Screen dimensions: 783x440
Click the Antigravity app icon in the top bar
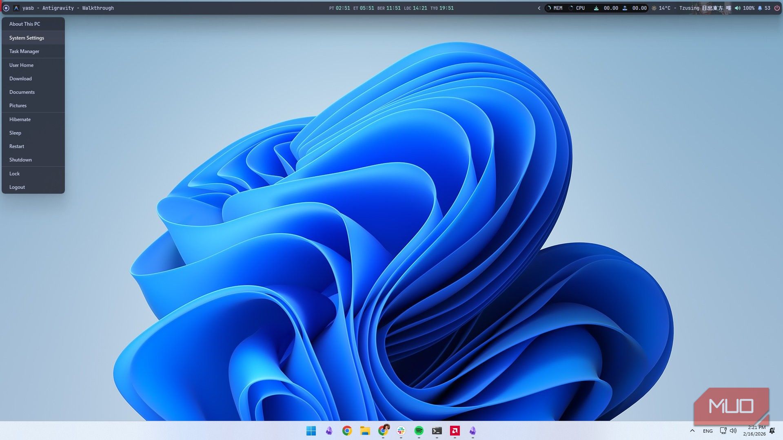[x=16, y=8]
